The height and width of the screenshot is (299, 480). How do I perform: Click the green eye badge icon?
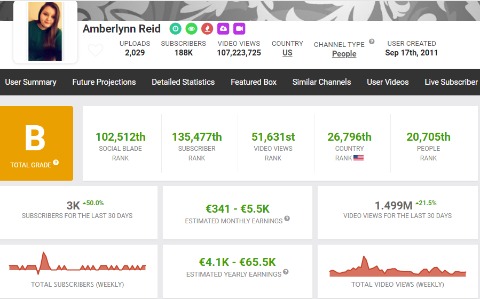coord(191,29)
